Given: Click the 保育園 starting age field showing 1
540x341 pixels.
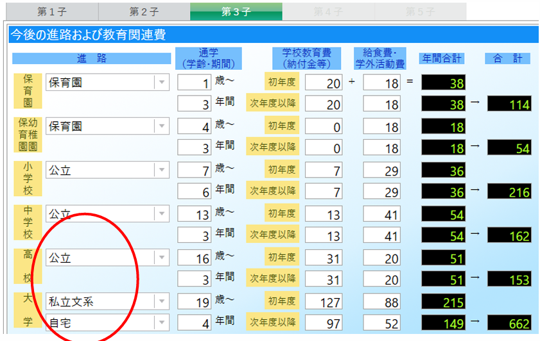Looking at the screenshot, I should [x=195, y=83].
